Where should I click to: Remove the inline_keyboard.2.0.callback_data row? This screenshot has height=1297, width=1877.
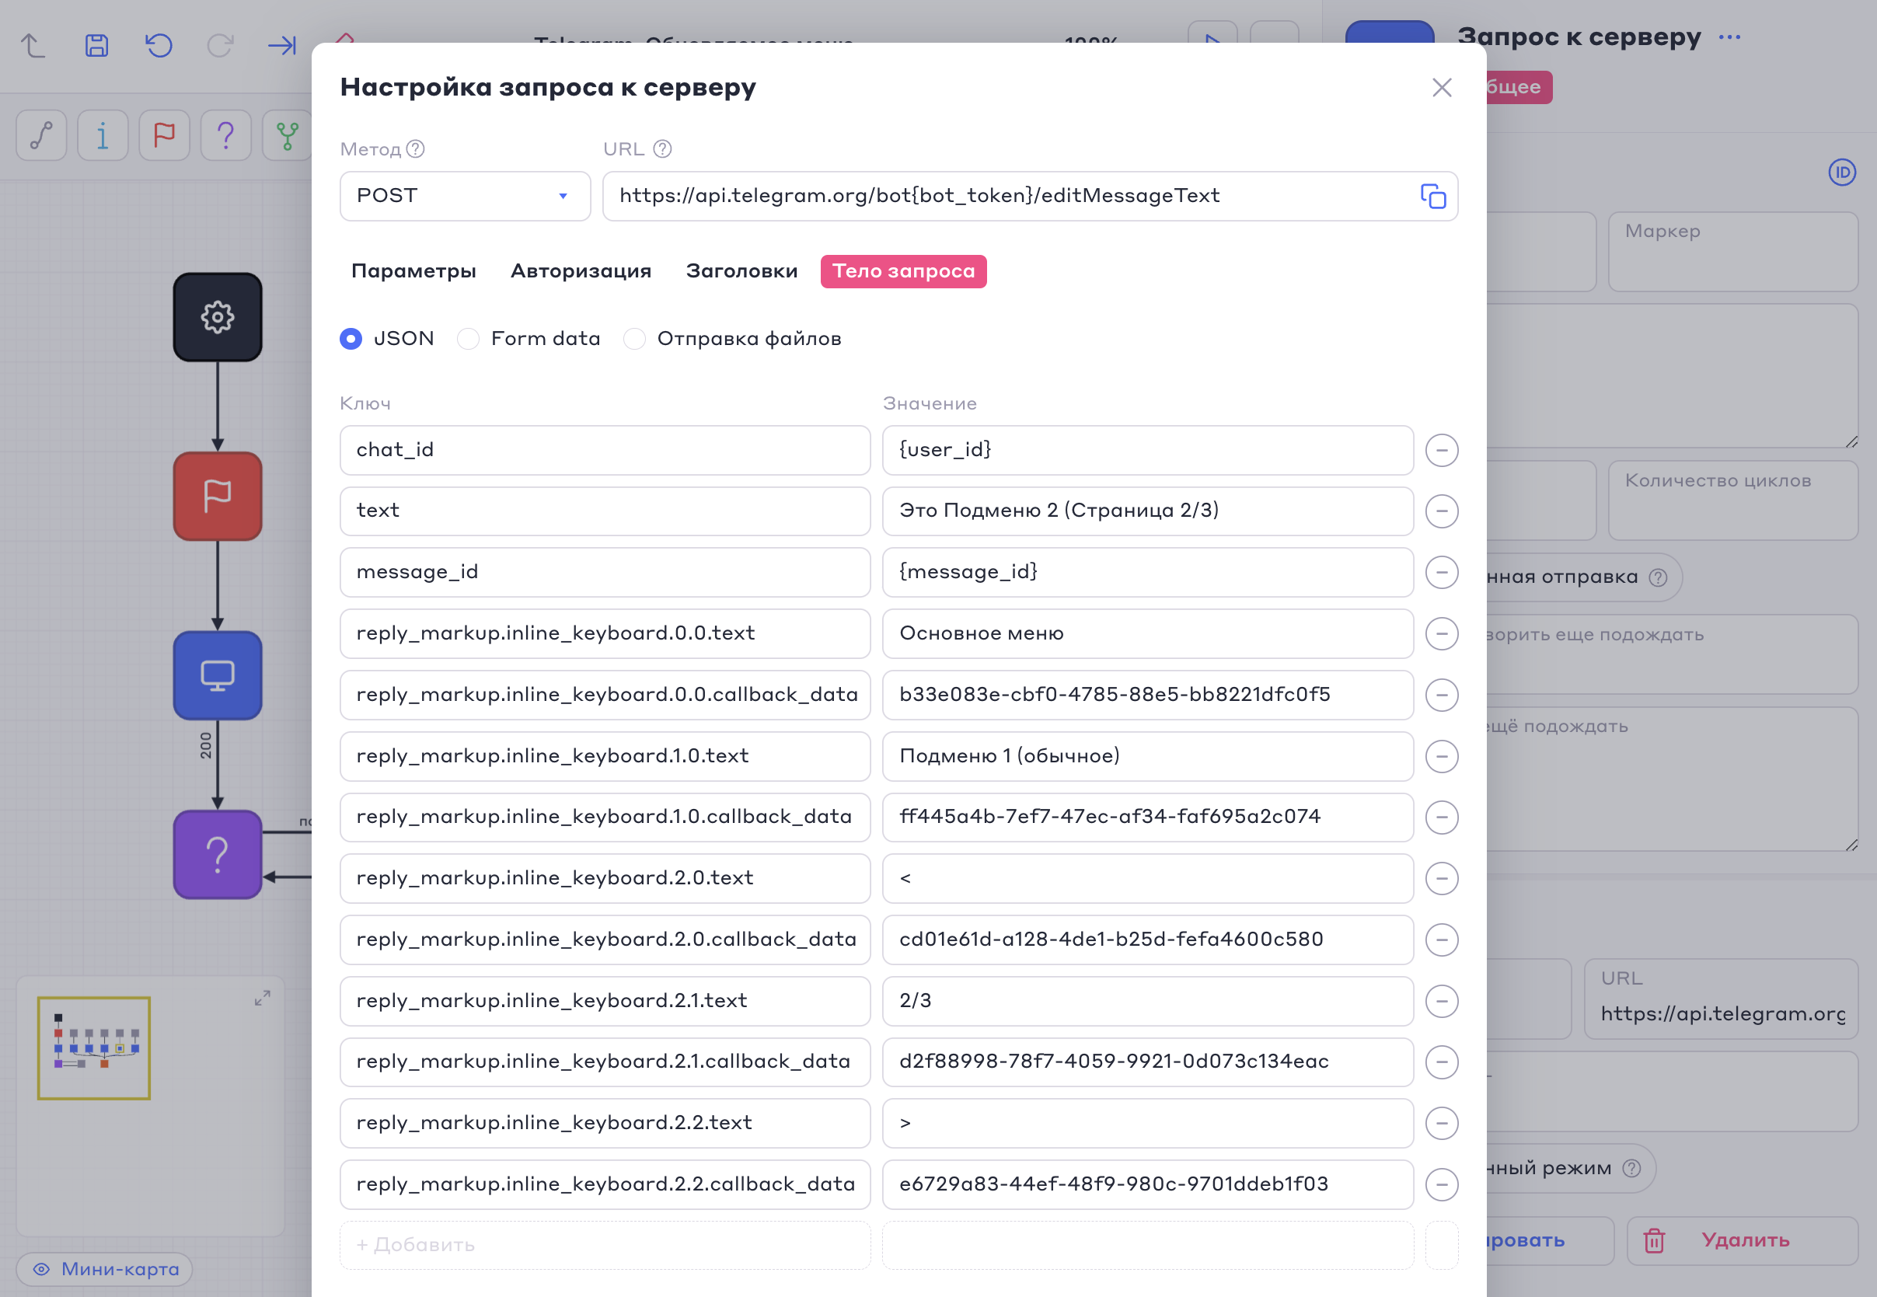point(1442,940)
